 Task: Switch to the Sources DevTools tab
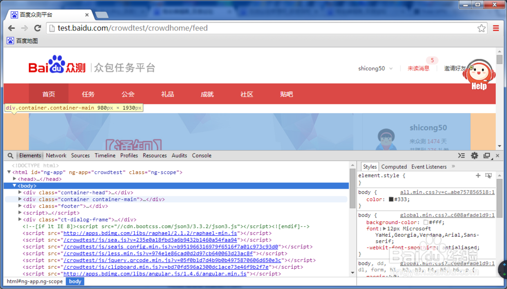[80, 156]
